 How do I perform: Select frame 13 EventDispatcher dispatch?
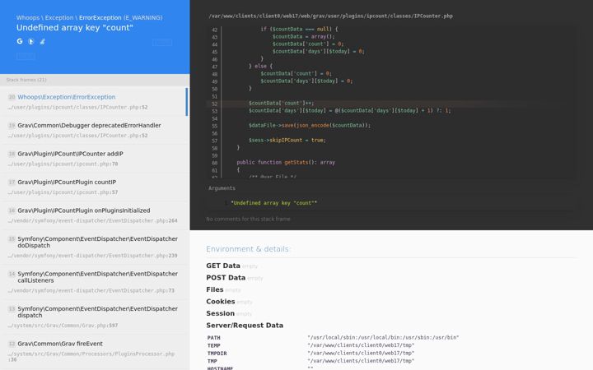tap(93, 317)
